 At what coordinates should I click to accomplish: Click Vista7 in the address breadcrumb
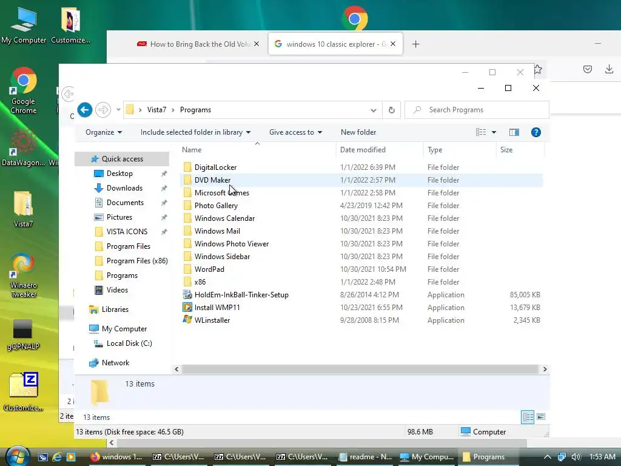click(156, 110)
